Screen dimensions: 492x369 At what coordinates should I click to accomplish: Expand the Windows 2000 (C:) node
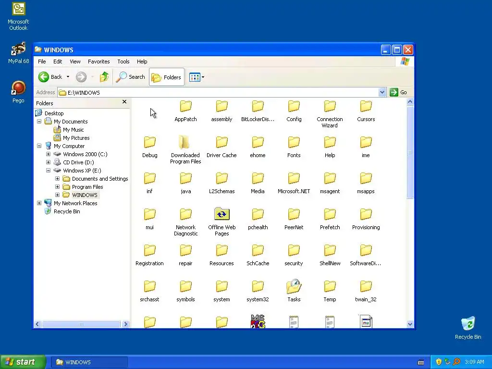click(x=49, y=154)
